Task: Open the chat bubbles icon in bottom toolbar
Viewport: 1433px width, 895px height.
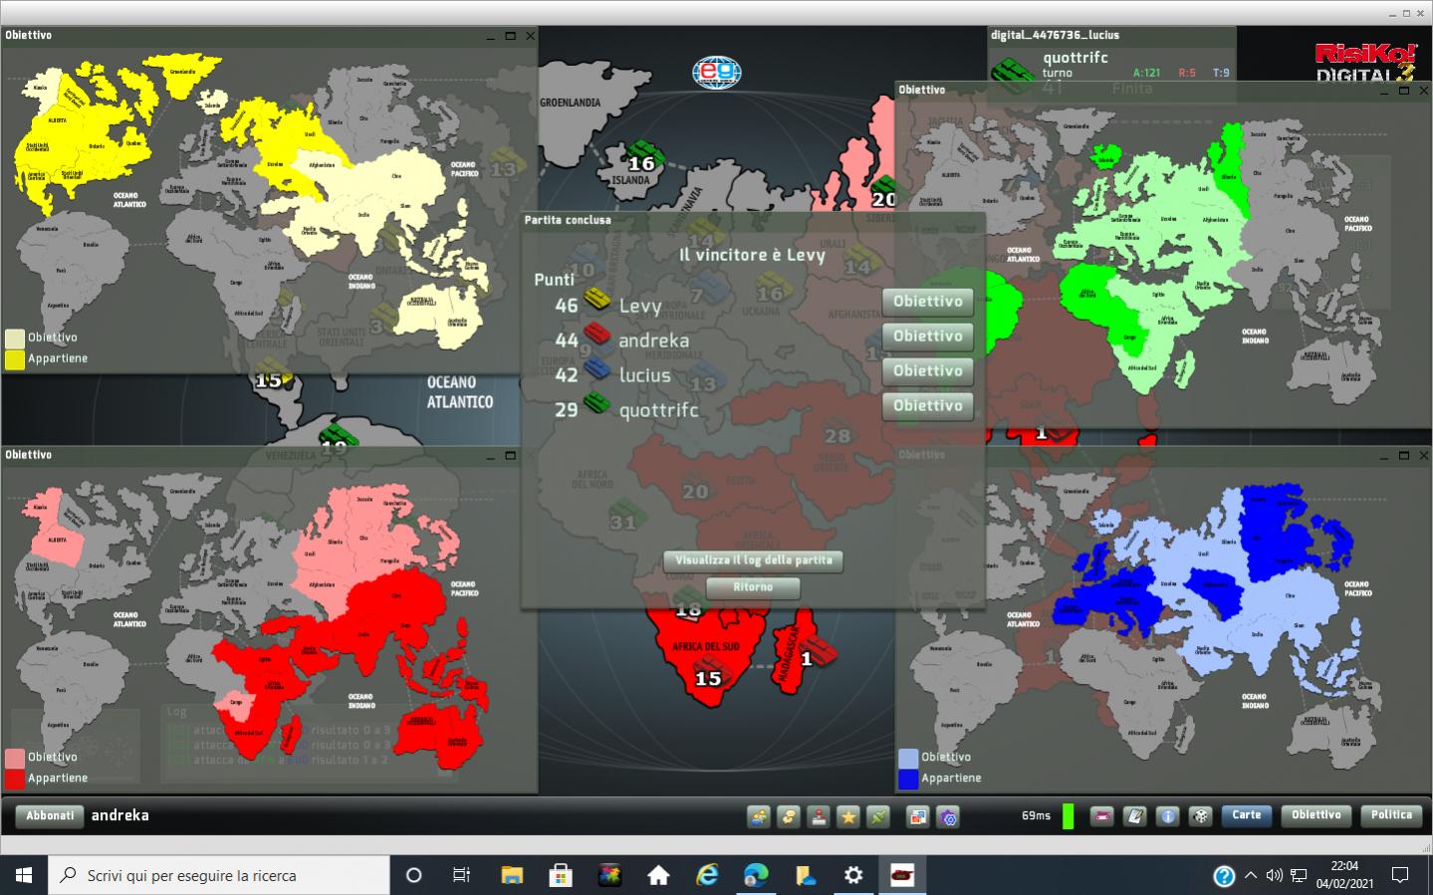Action: pos(789,817)
